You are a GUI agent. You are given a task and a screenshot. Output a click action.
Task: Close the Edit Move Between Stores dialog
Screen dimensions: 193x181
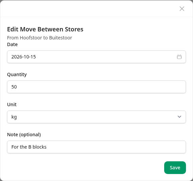(182, 9)
